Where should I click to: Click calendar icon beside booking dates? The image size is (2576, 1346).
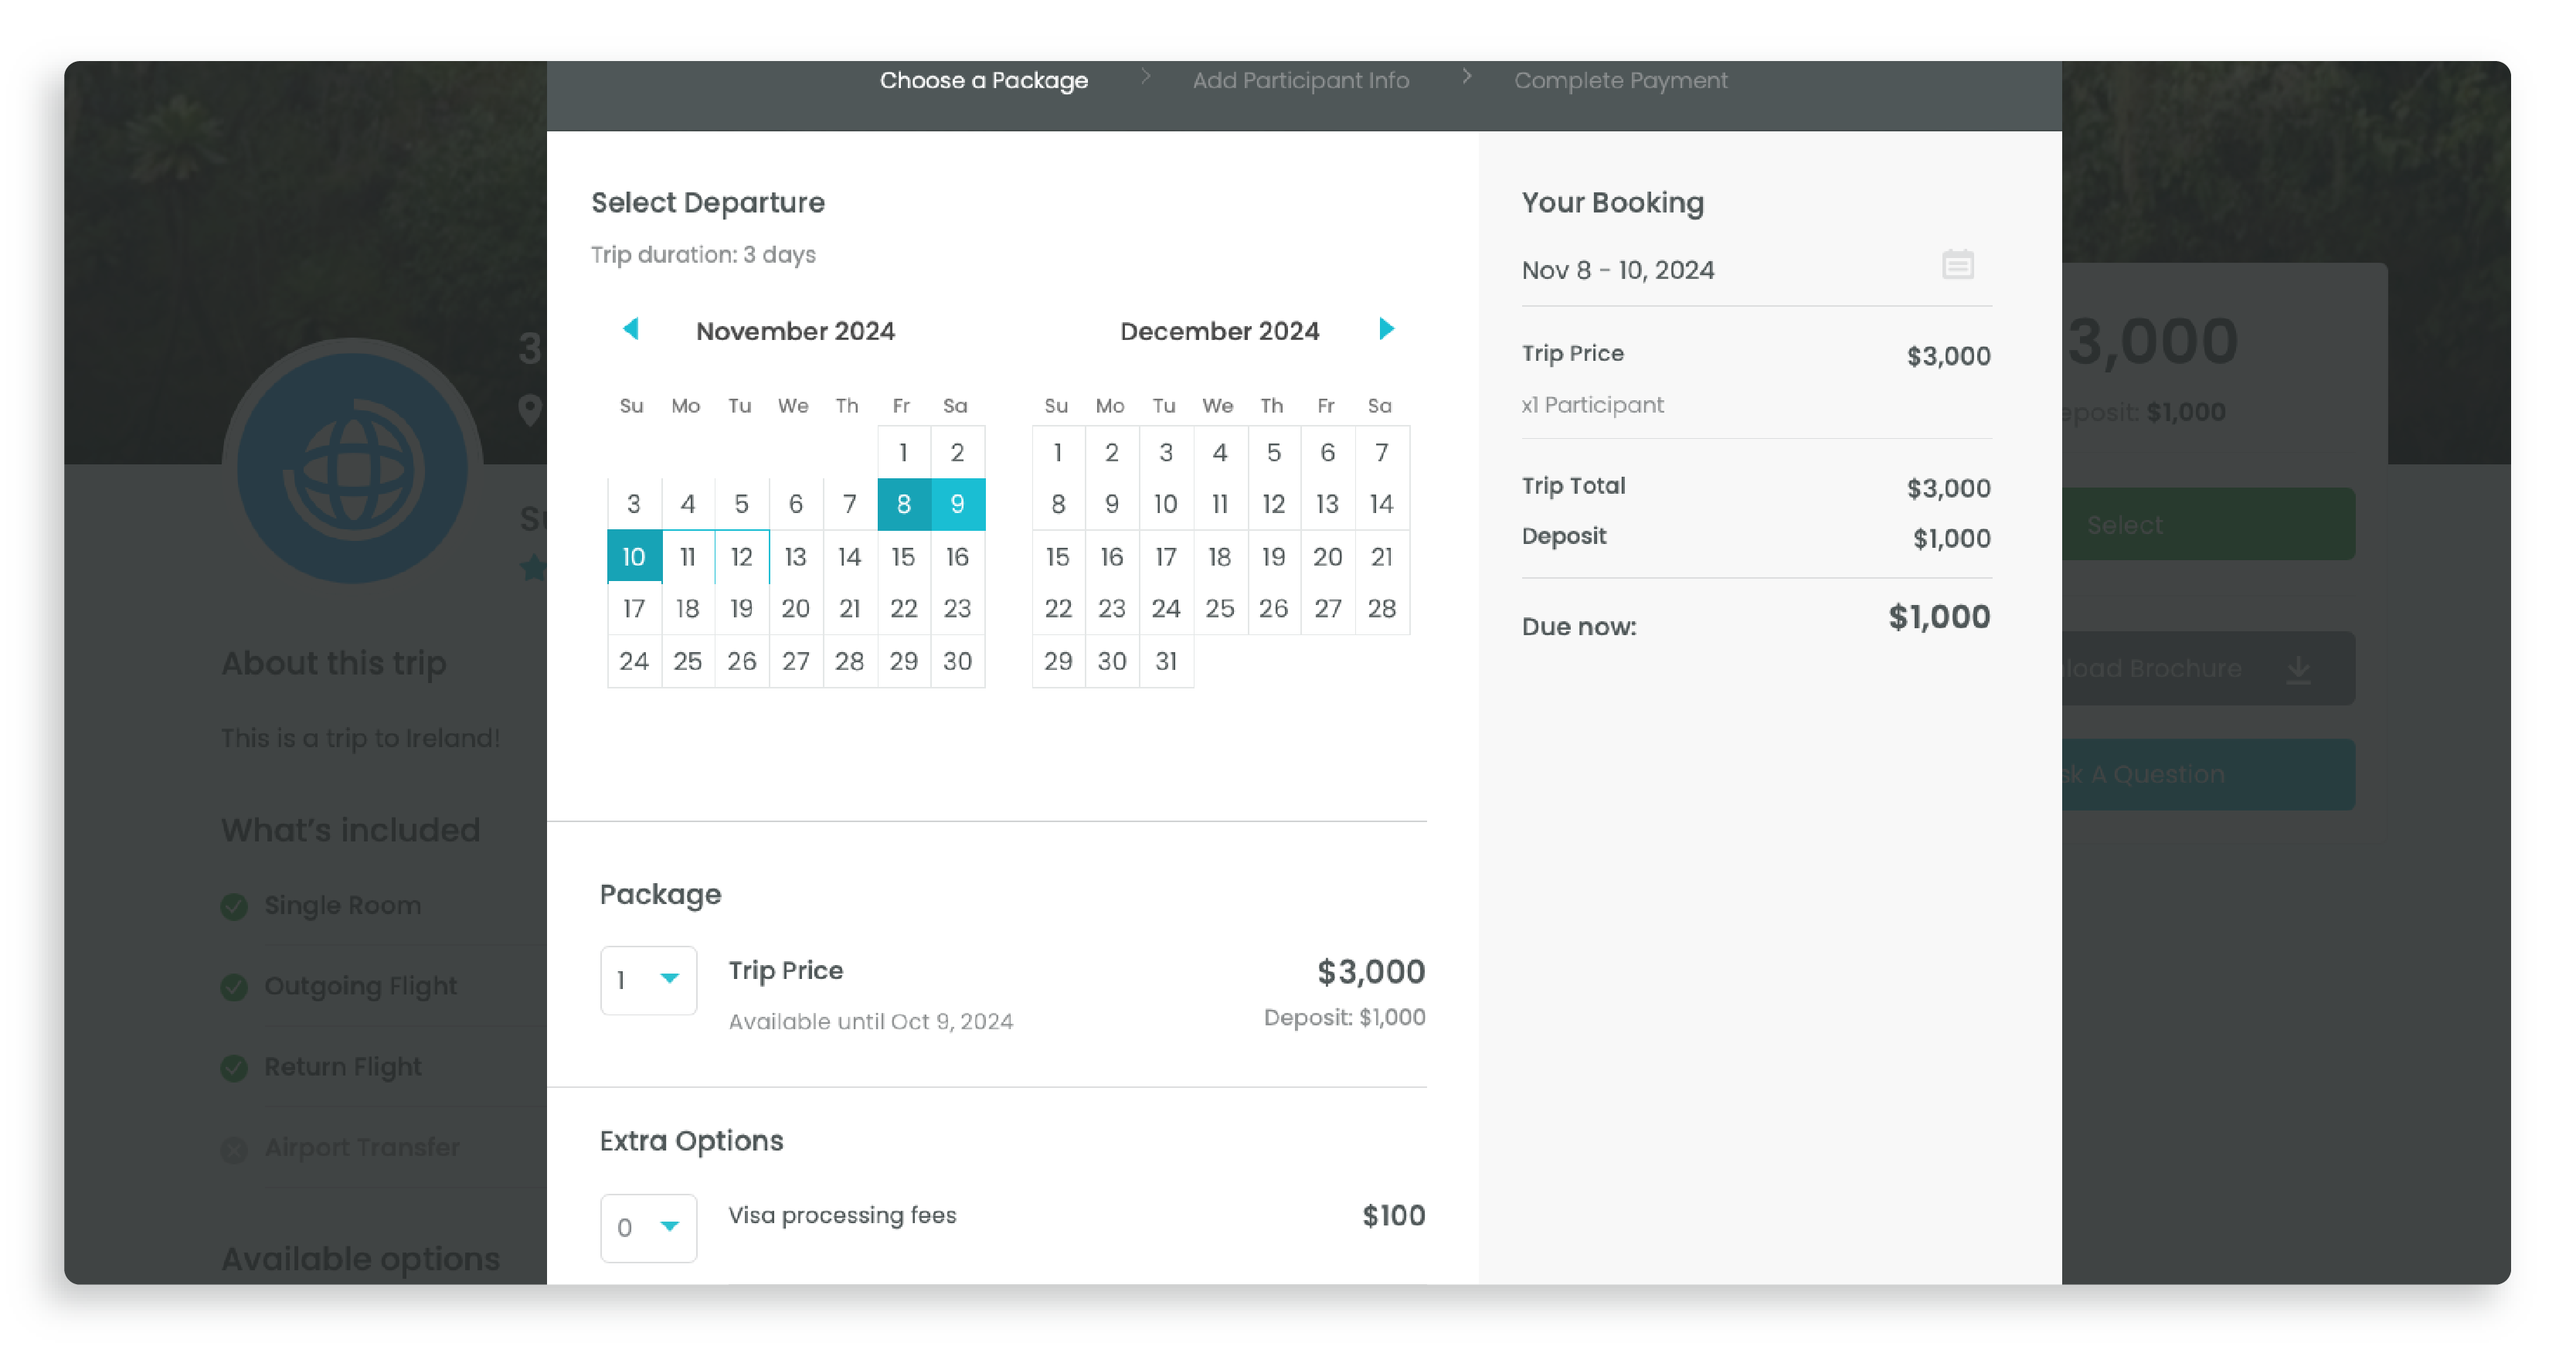tap(1957, 265)
